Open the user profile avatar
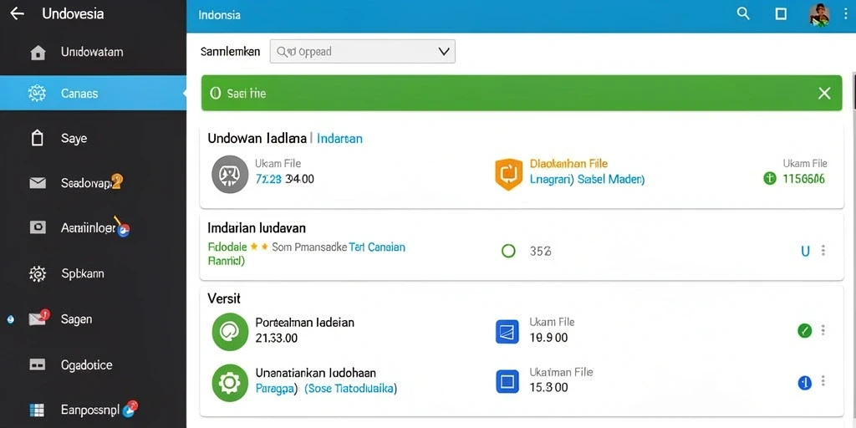 tap(819, 14)
